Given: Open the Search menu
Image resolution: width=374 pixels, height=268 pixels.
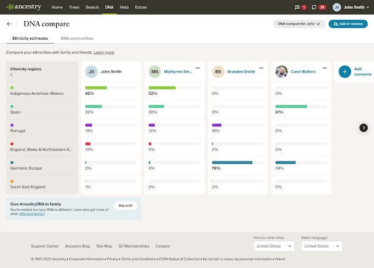Looking at the screenshot, I should [x=92, y=8].
